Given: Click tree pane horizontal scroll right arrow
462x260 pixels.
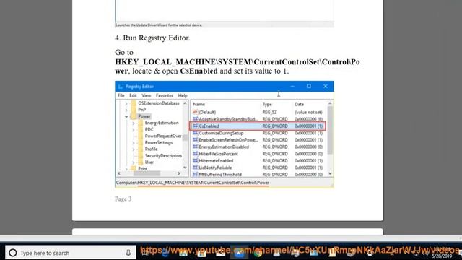Looking at the screenshot, I should pyautogui.click(x=179, y=173).
